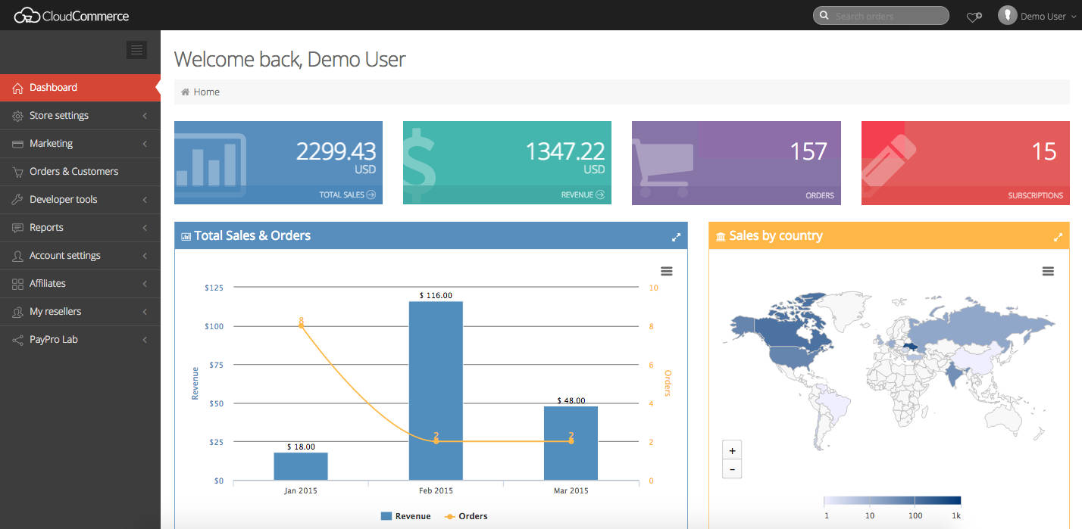Expand the Sales by country panel

[x=1058, y=237]
